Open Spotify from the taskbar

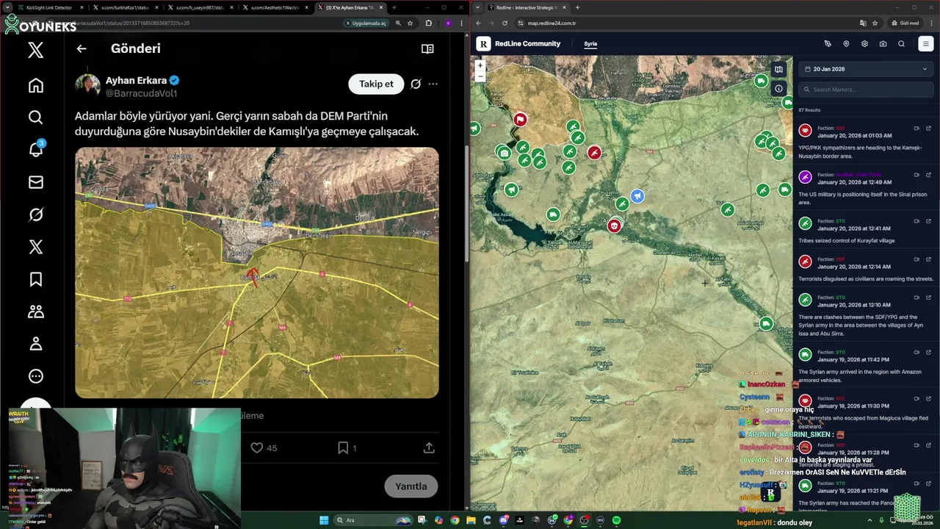616,520
